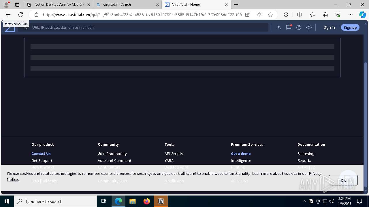Open the Contact Us link
Viewport: 369px width, 207px height.
tap(41, 154)
